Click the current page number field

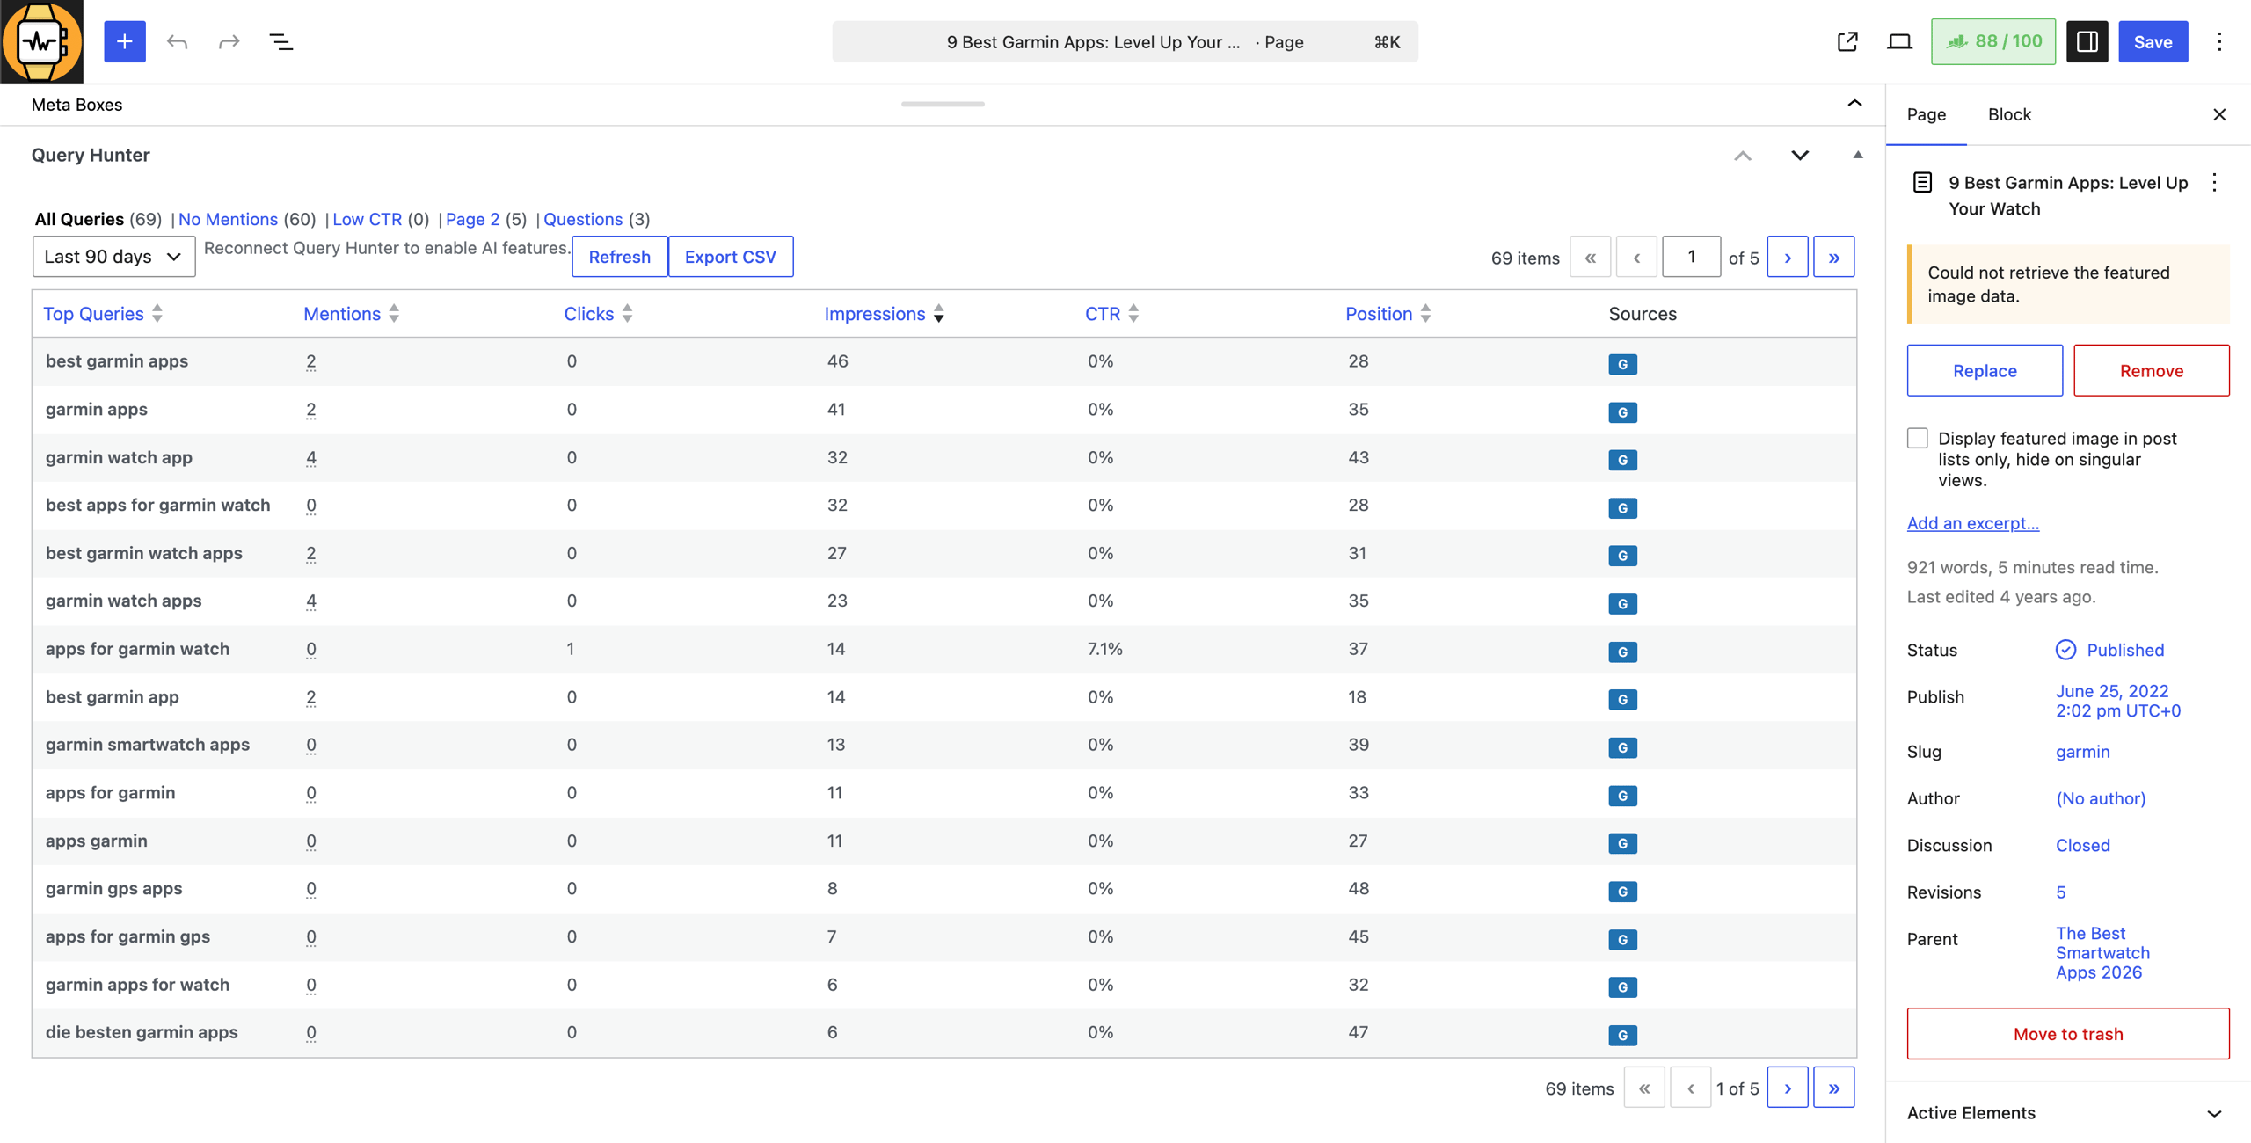[1691, 257]
